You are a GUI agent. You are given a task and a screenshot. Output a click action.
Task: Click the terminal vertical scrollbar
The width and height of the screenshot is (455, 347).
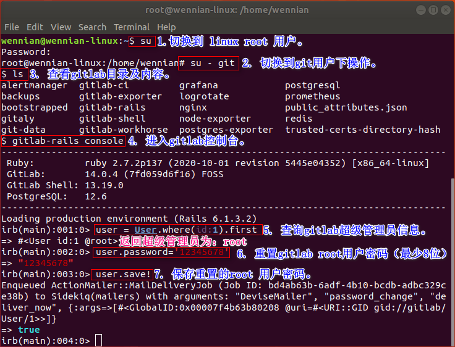tap(453, 261)
